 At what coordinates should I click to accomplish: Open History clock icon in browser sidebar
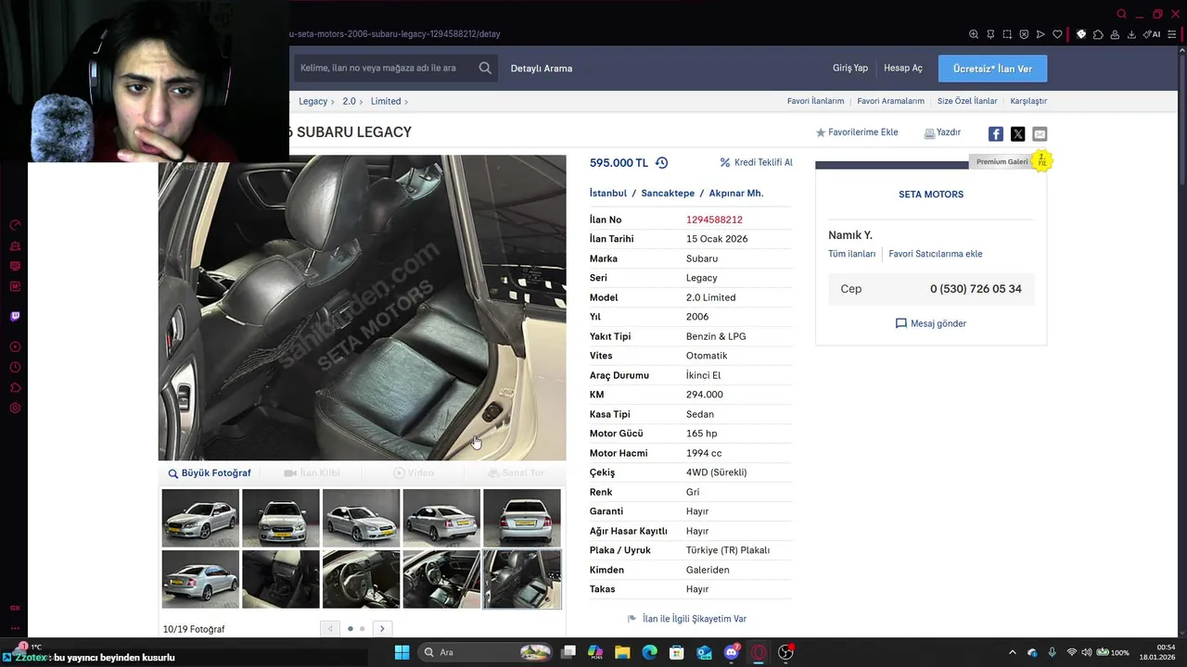[x=15, y=367]
